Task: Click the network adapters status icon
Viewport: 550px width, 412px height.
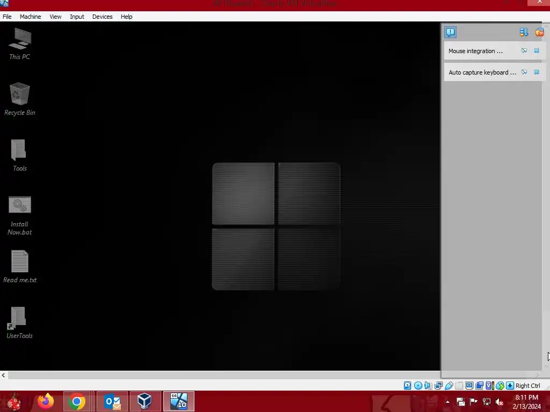Action: point(438,386)
